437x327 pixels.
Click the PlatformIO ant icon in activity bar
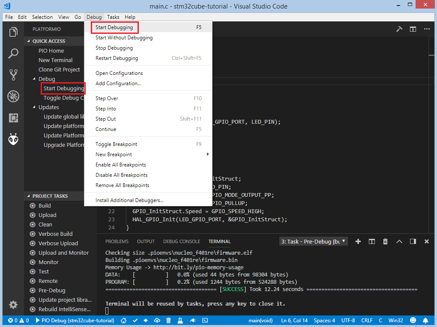[13, 139]
